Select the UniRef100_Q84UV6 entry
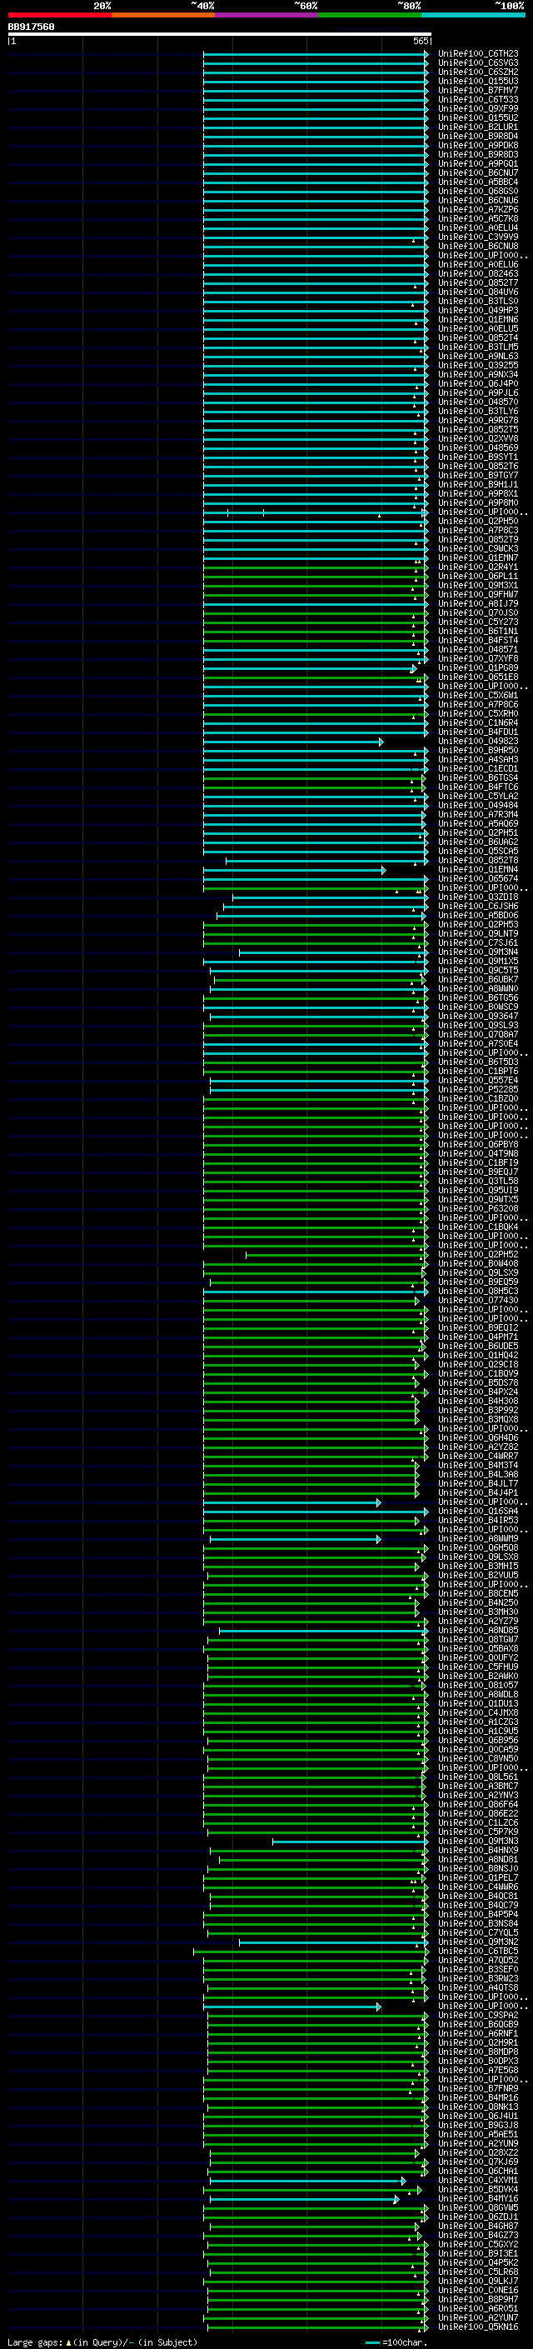This screenshot has height=2349, width=533. tap(478, 292)
